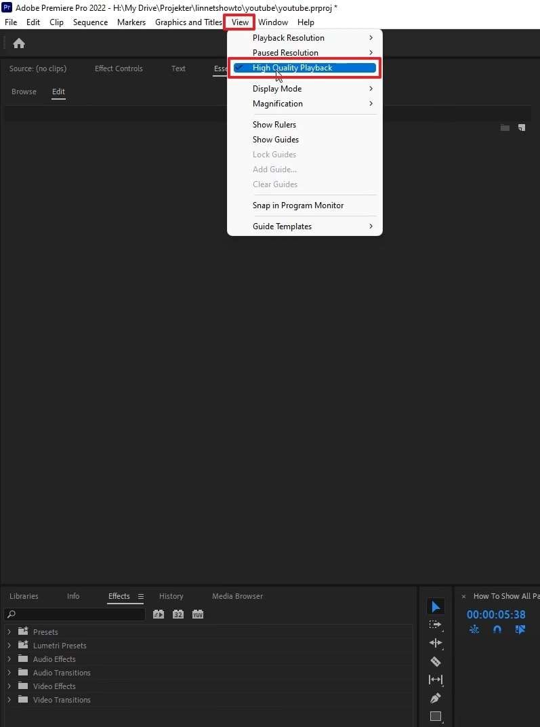The height and width of the screenshot is (727, 540).
Task: Toggle Snap in Program Monitor
Action: (305, 205)
